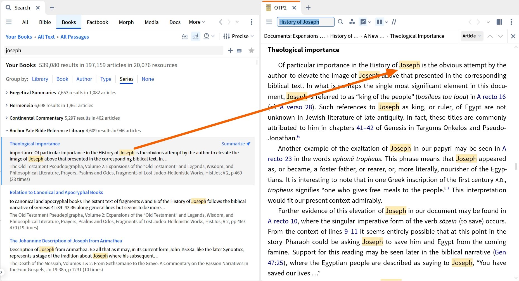
Task: Toggle Match case Aa option
Action: point(184,36)
